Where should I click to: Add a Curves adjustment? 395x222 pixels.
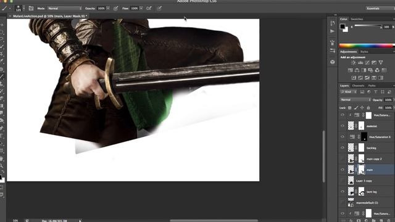(x=367, y=63)
